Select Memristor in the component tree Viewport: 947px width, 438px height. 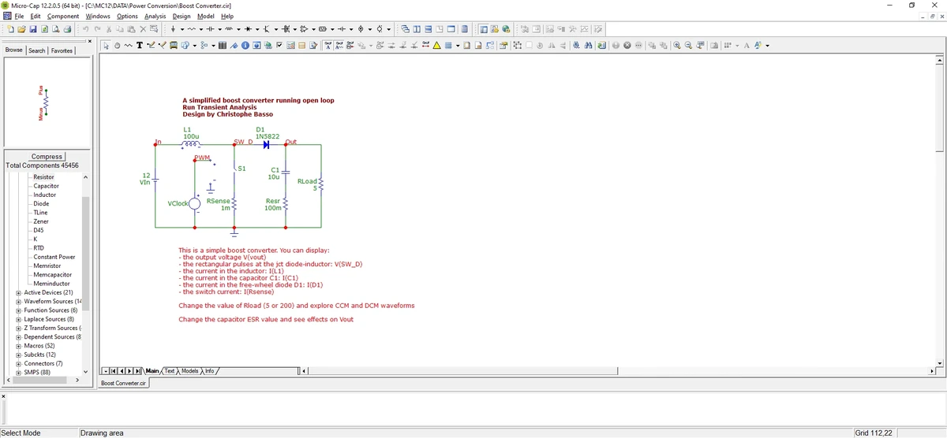click(x=47, y=265)
